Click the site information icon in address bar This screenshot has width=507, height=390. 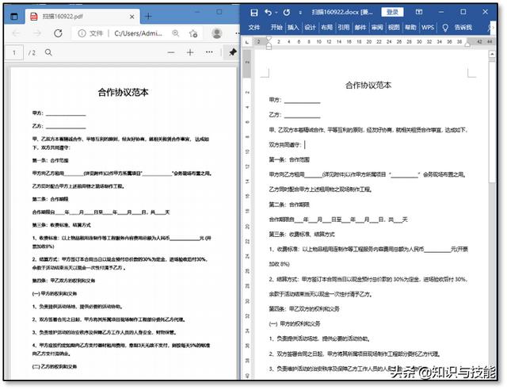tap(82, 33)
